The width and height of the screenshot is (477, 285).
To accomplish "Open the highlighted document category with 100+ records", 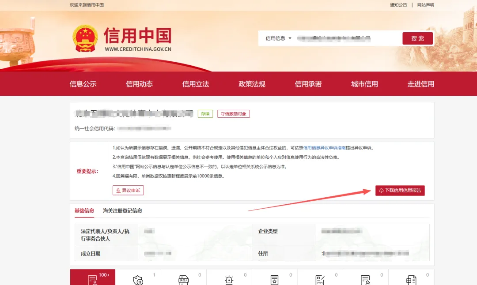I will 93,277.
